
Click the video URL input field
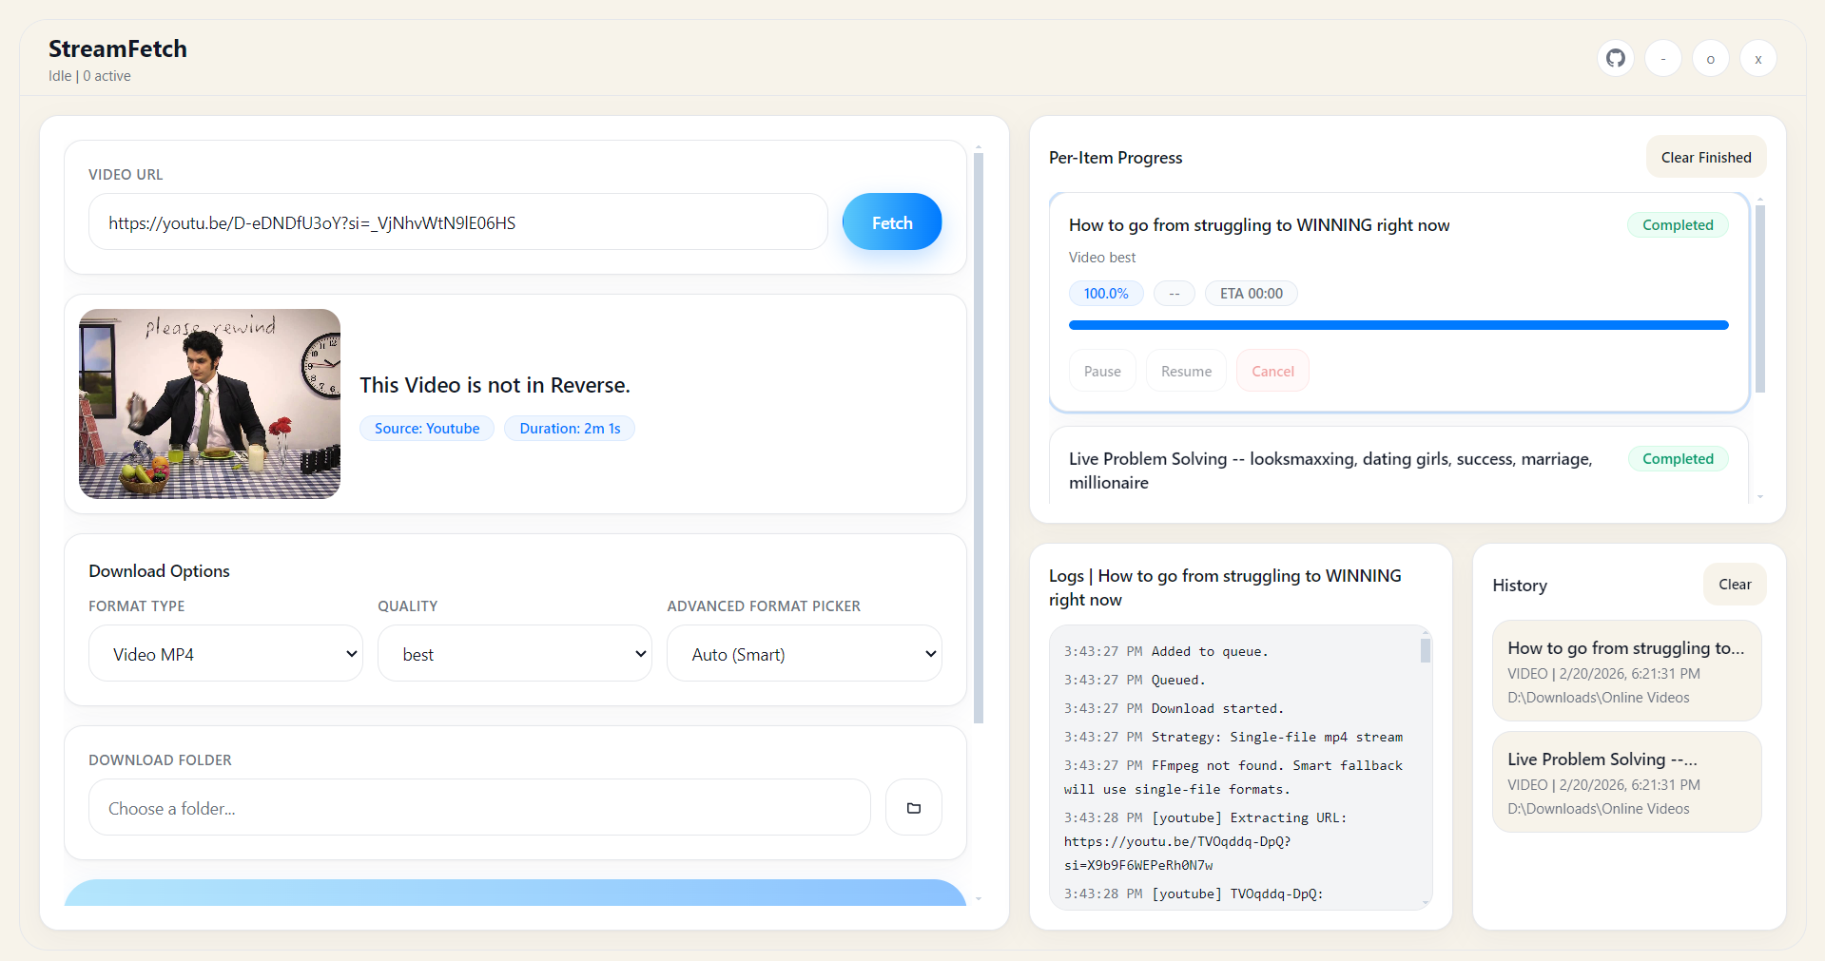coord(457,221)
